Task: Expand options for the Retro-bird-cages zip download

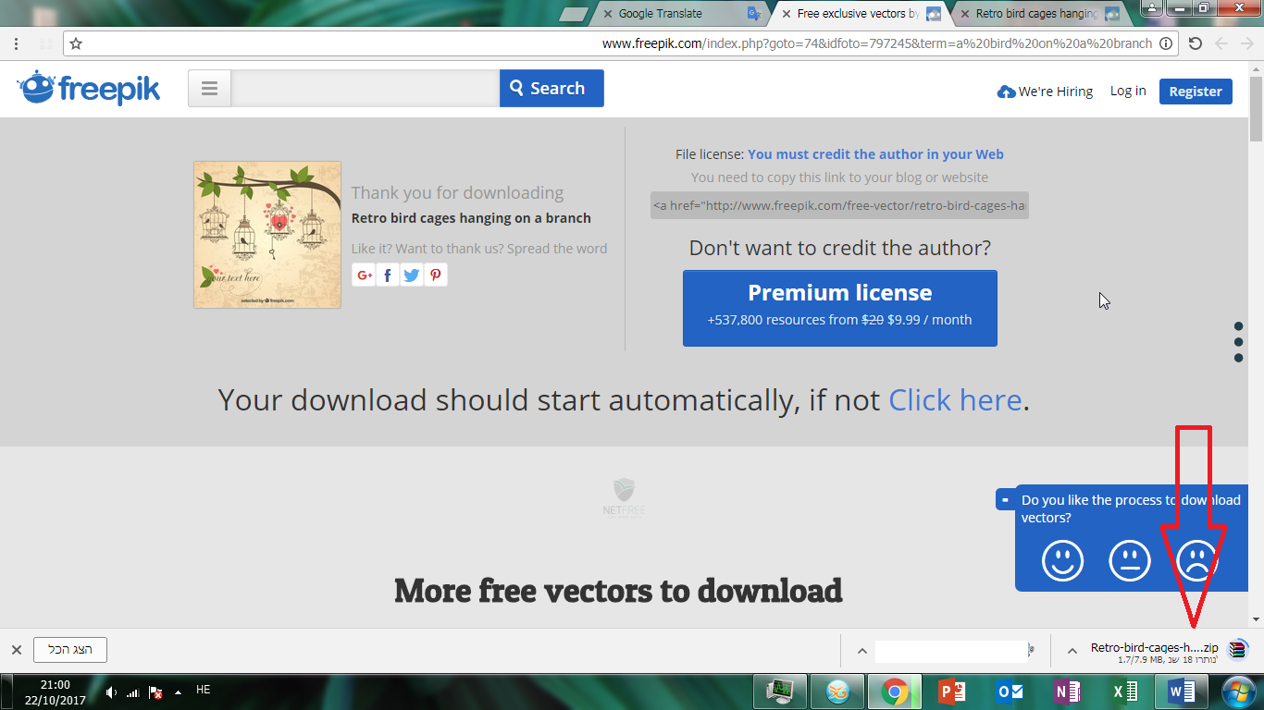Action: coord(1072,651)
